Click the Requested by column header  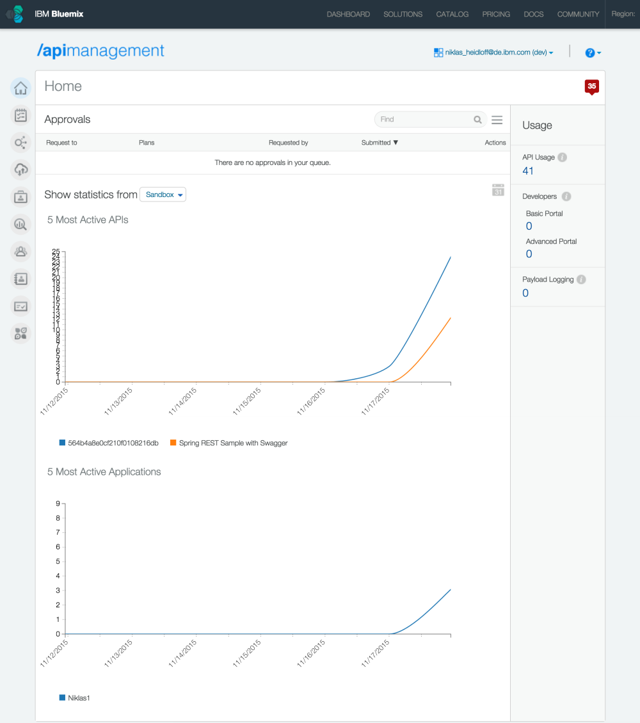tap(288, 143)
